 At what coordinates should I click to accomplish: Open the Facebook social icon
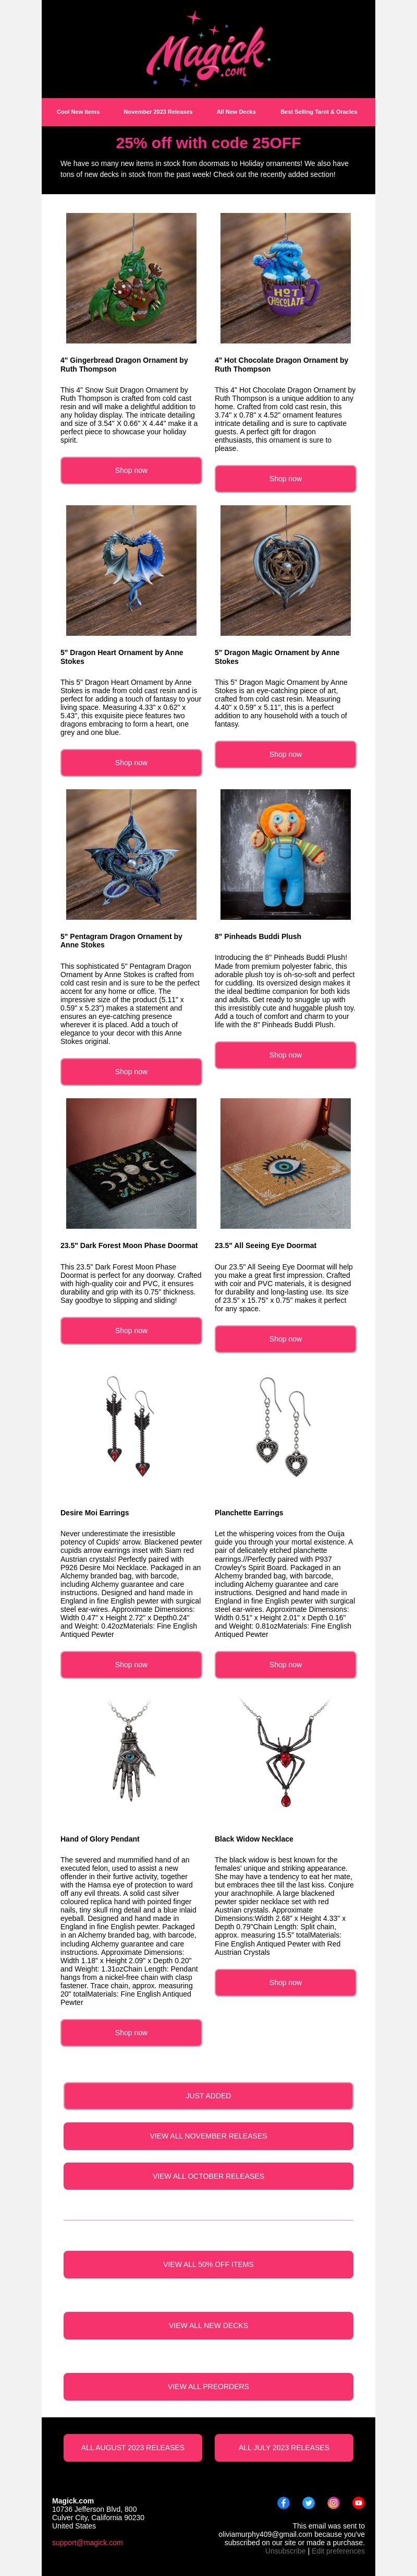tap(284, 2502)
